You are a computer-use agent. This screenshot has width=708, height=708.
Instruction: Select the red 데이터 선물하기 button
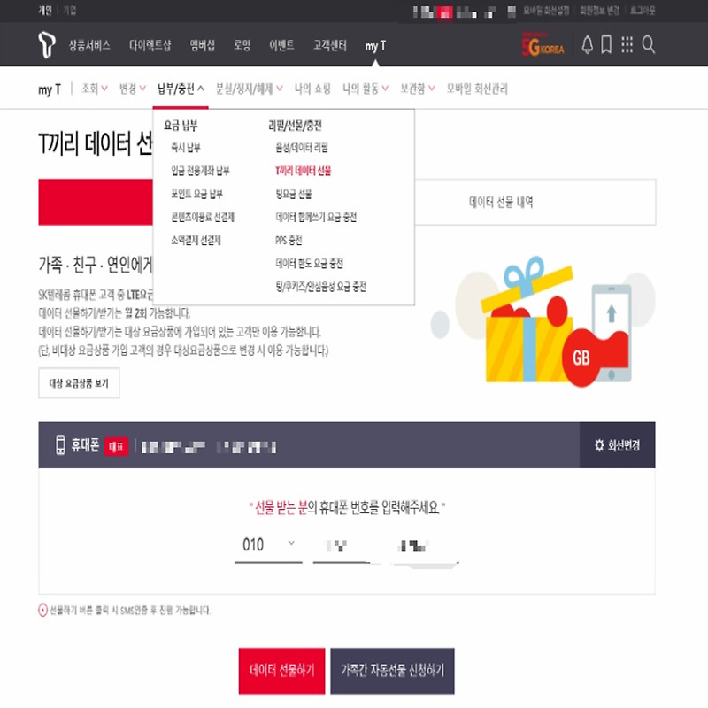point(281,671)
